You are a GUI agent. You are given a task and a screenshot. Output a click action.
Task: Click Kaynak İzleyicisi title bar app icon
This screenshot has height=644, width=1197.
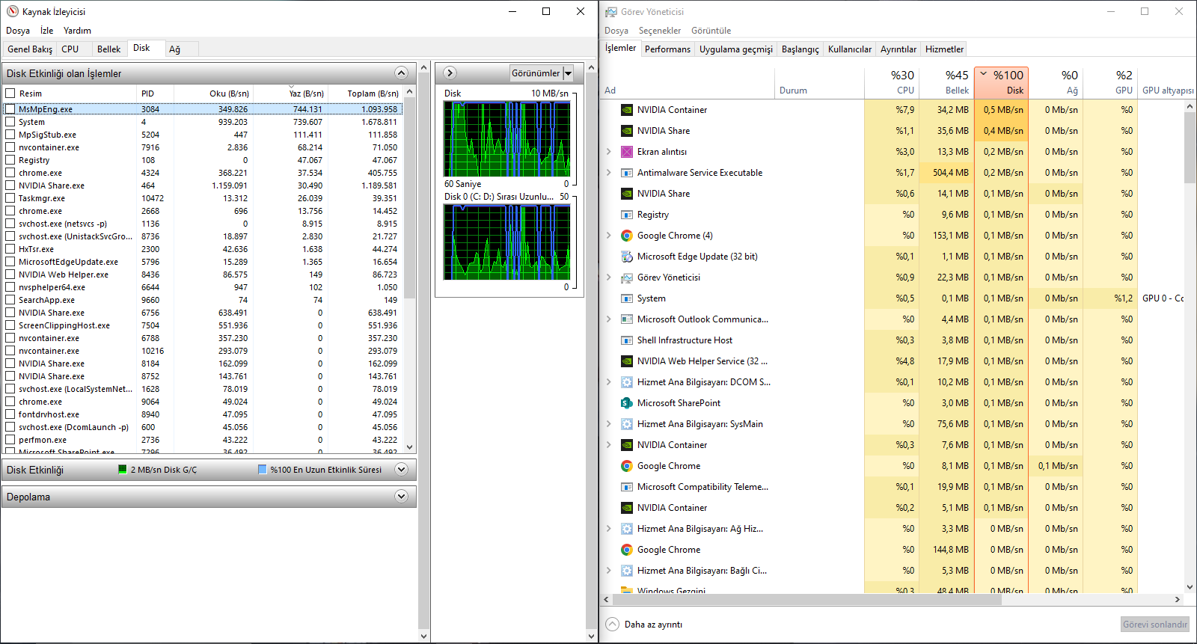tap(12, 11)
